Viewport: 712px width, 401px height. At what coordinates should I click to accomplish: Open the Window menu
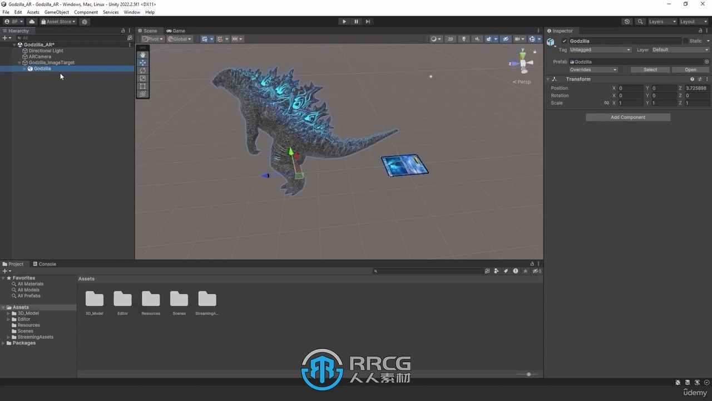[132, 12]
